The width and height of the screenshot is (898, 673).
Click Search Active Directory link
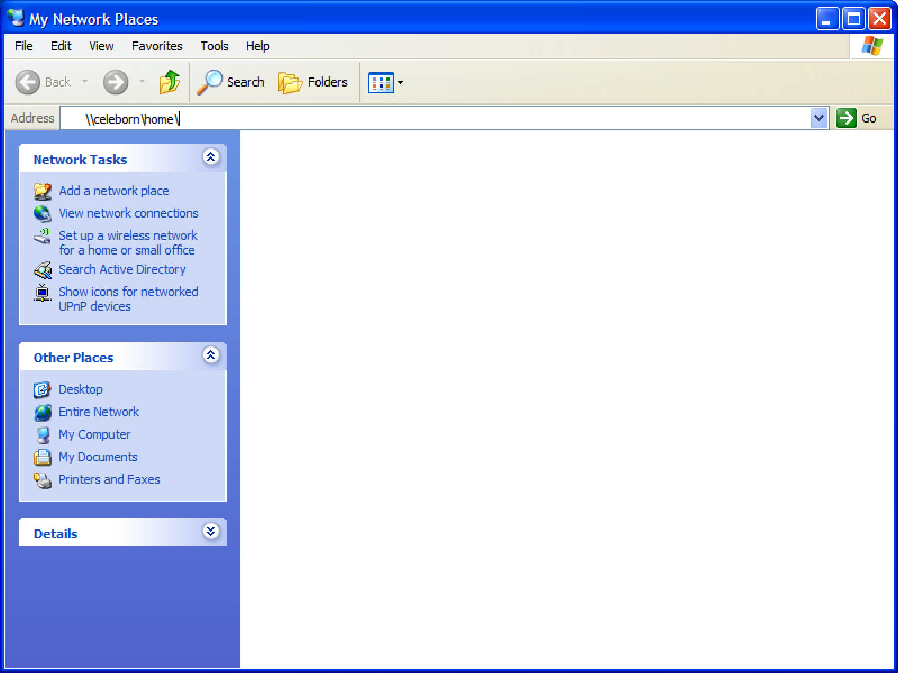tap(122, 269)
